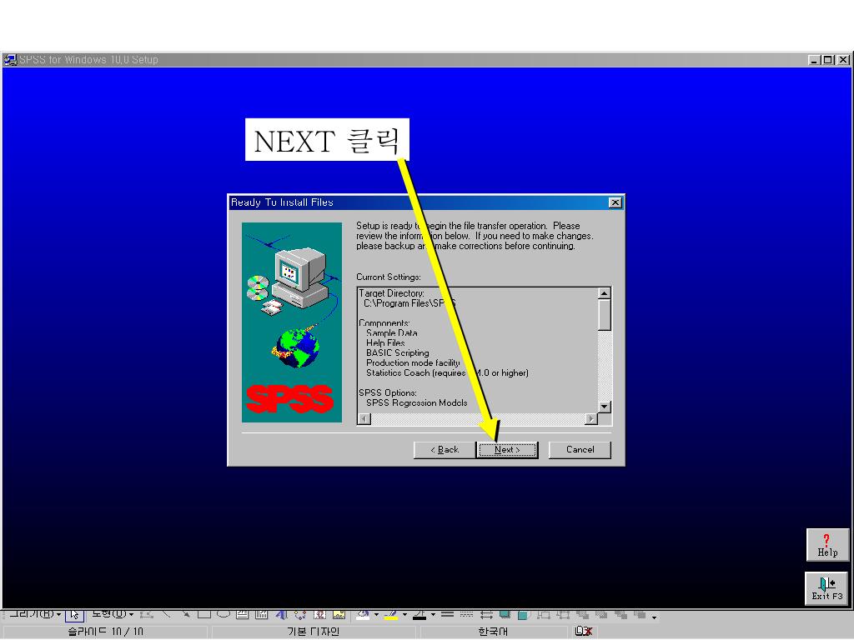854x640 pixels.
Task: Click the Exit F3 button
Action: [826, 588]
